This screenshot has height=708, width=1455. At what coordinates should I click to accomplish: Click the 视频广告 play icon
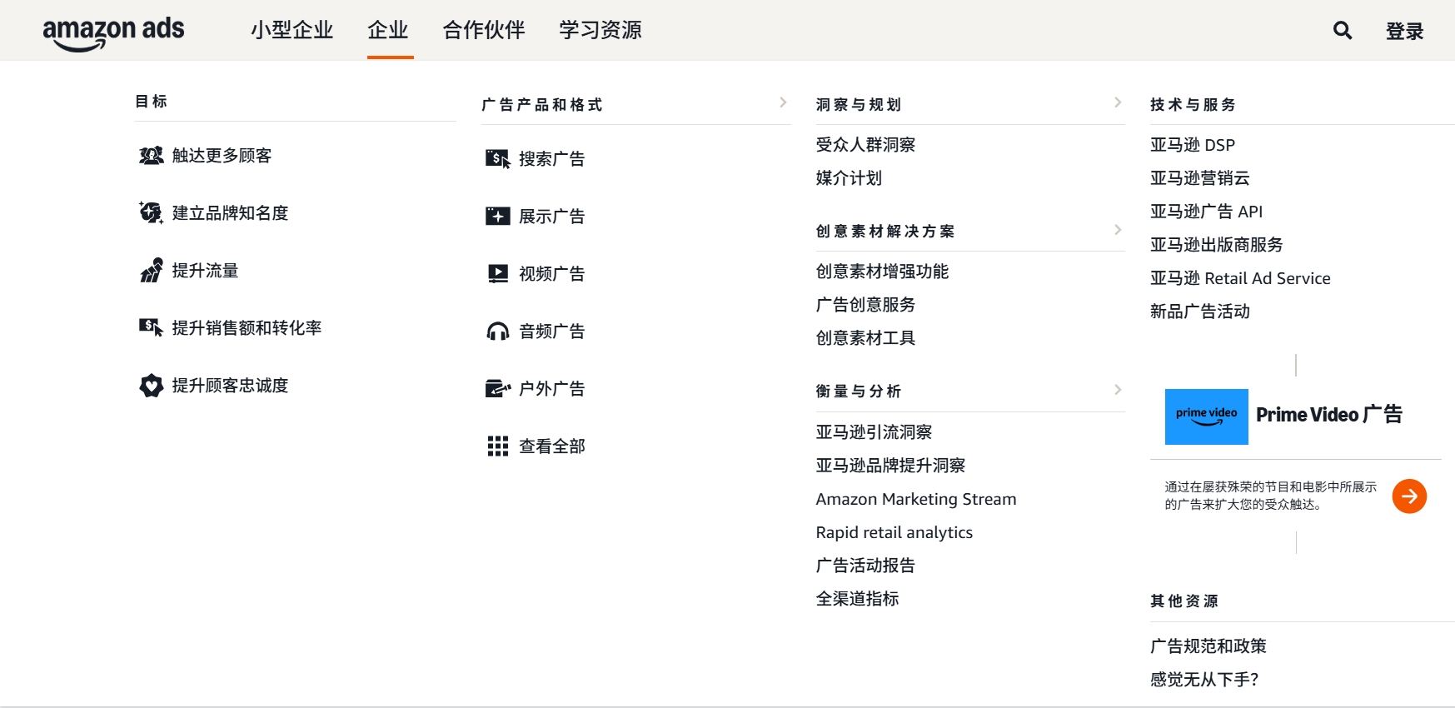pyautogui.click(x=497, y=274)
